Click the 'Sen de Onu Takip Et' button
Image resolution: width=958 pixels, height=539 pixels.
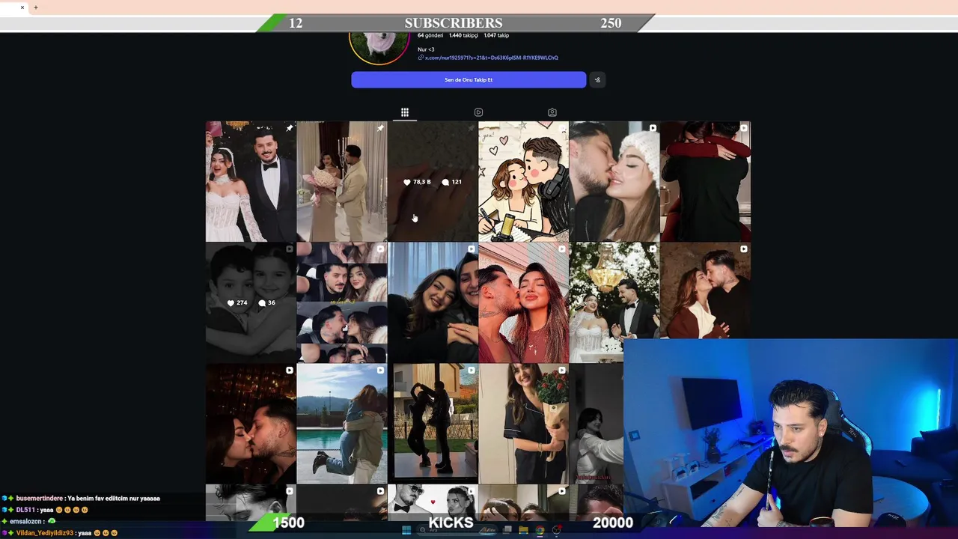click(x=469, y=79)
